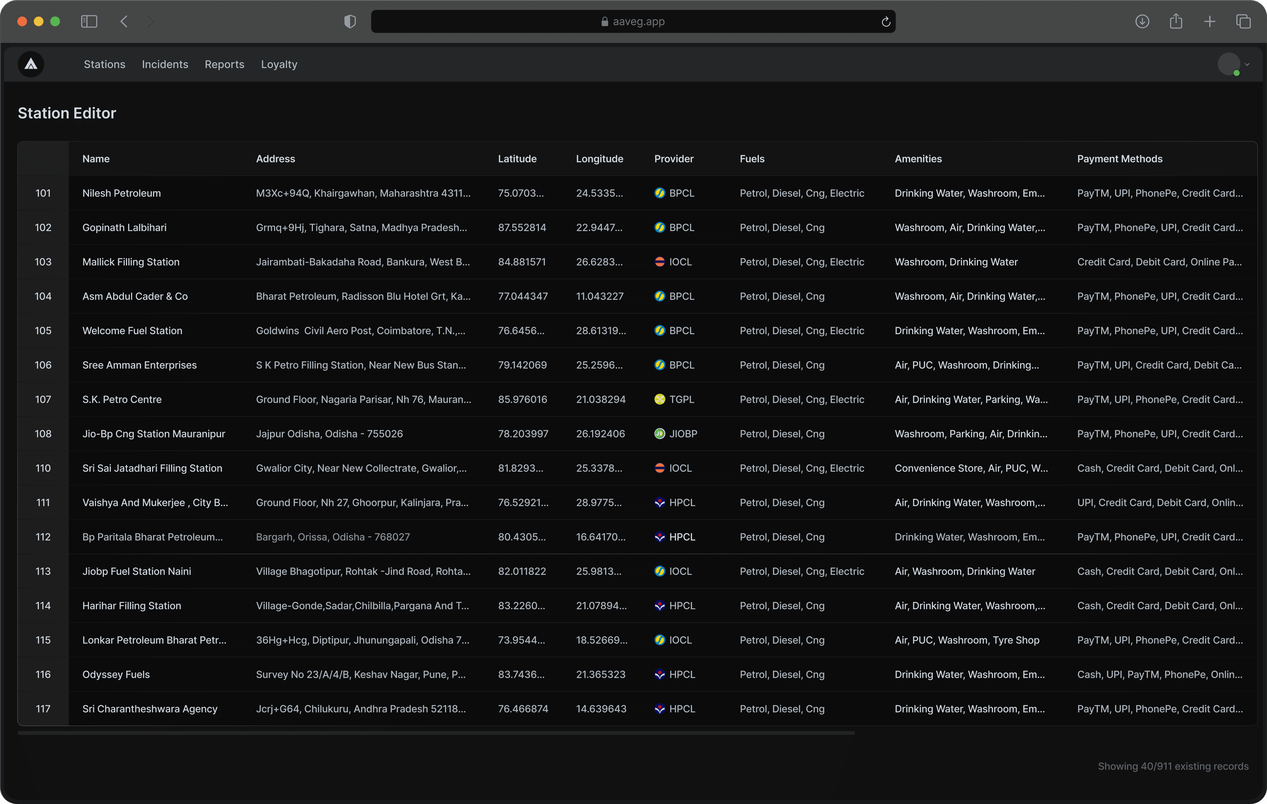Screen dimensions: 1267x804
Task: Go to the Loyalty page
Action: [x=279, y=64]
